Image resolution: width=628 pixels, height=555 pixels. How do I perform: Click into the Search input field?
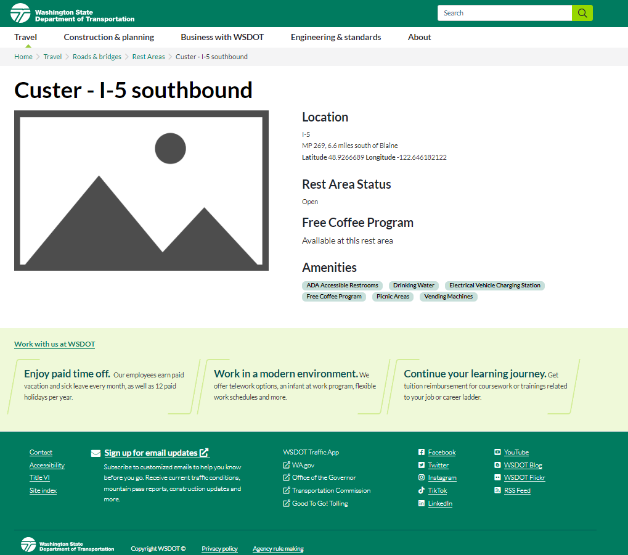(504, 13)
